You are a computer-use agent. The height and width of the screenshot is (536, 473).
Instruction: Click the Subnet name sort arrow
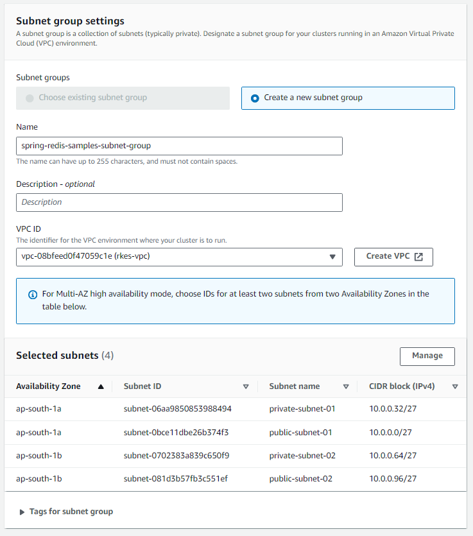pos(346,386)
